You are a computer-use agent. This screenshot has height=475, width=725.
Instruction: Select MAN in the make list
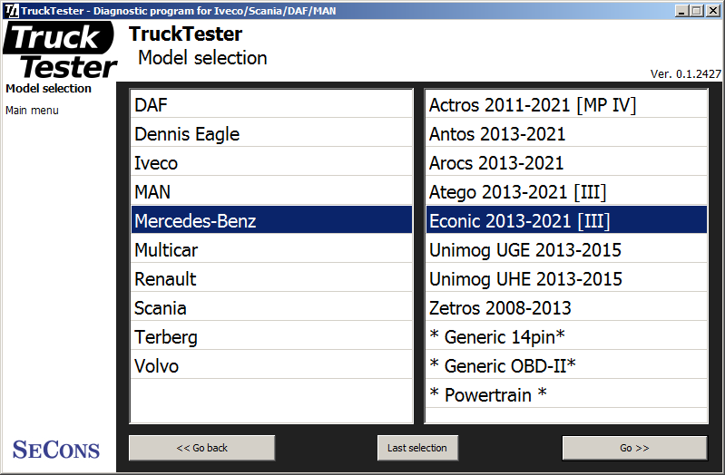tap(271, 191)
